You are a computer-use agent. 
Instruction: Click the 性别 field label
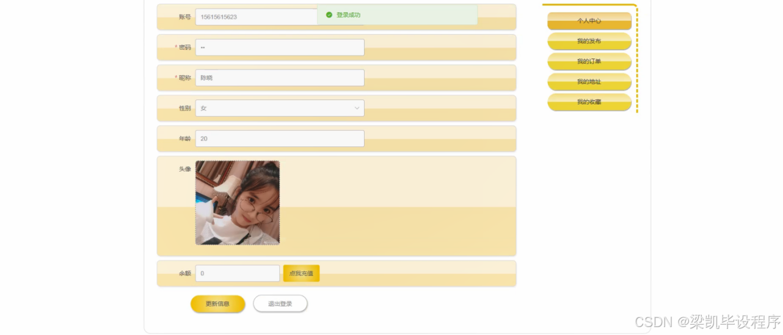[184, 108]
